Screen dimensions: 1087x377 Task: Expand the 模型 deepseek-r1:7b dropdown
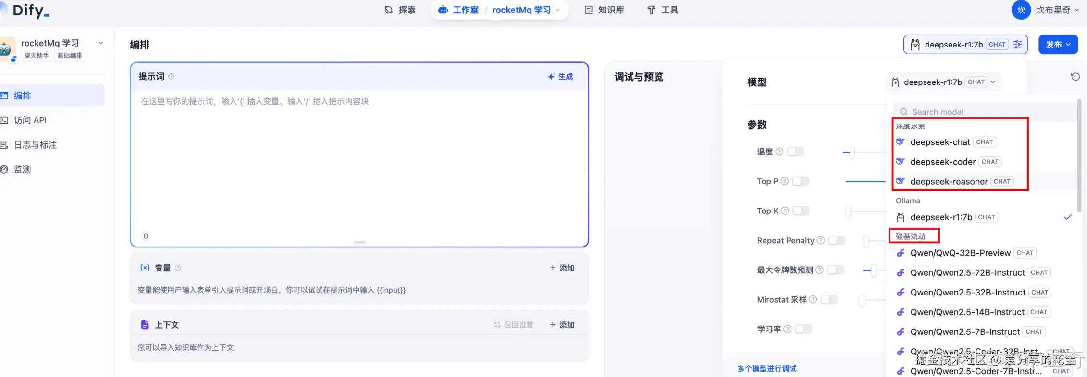point(944,82)
